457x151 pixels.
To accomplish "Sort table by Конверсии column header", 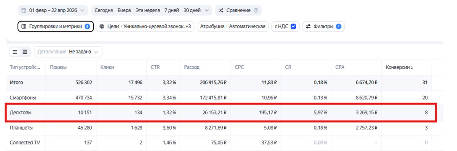I will 400,67.
